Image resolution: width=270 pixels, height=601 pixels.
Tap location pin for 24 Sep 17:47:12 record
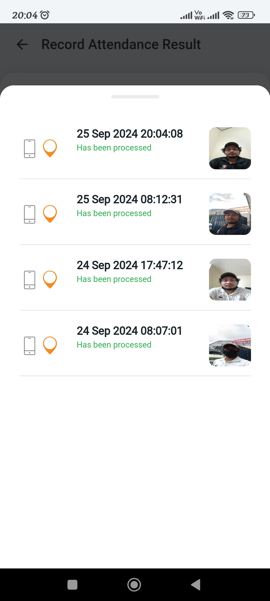click(50, 279)
